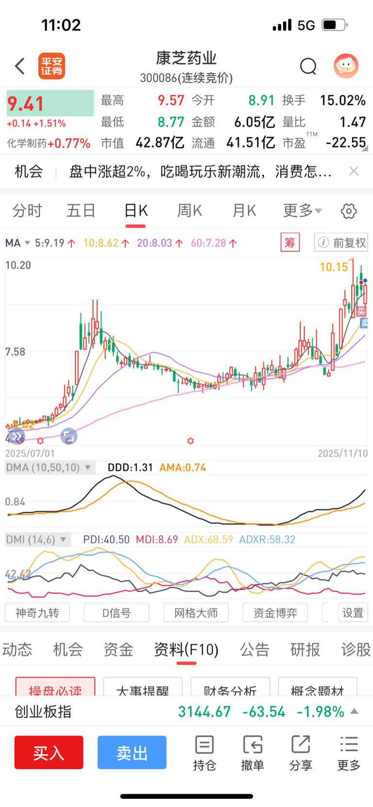This screenshot has height=807, width=373.
Task: Tap the blue 卖出 sell button
Action: coord(132,753)
